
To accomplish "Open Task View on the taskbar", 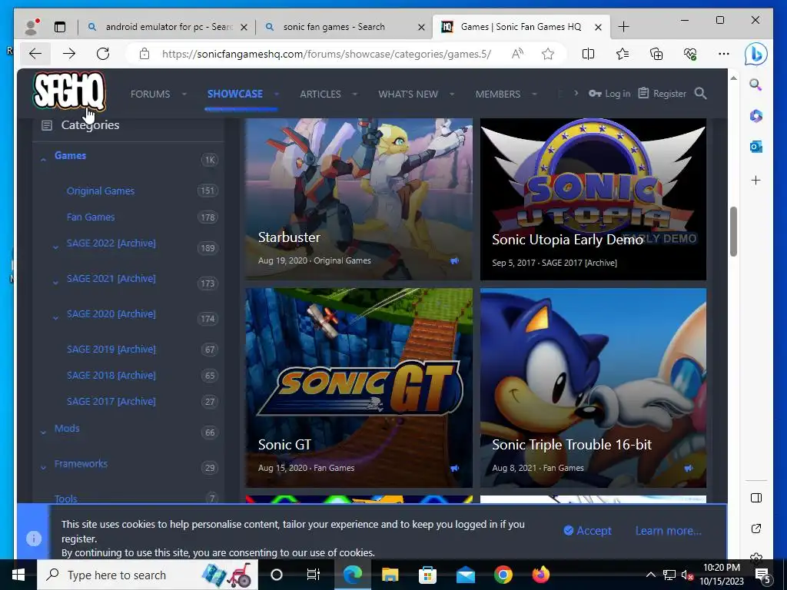I will 313,575.
